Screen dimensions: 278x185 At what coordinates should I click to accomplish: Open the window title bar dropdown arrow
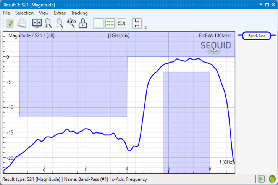[261, 5]
